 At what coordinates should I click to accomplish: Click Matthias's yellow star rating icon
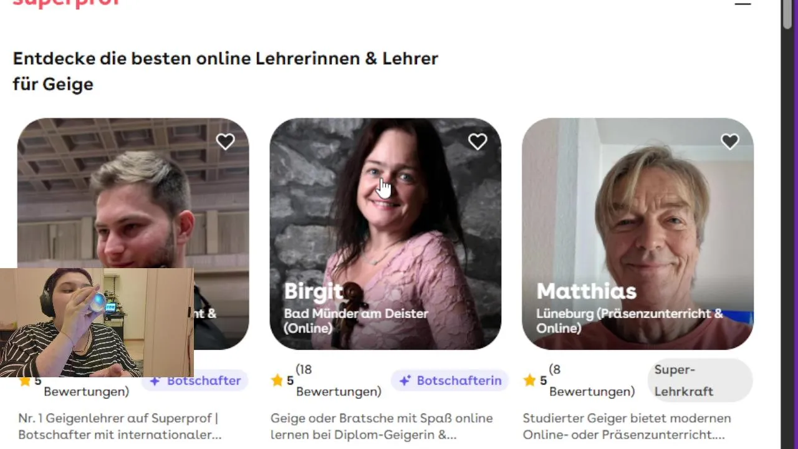tap(530, 380)
